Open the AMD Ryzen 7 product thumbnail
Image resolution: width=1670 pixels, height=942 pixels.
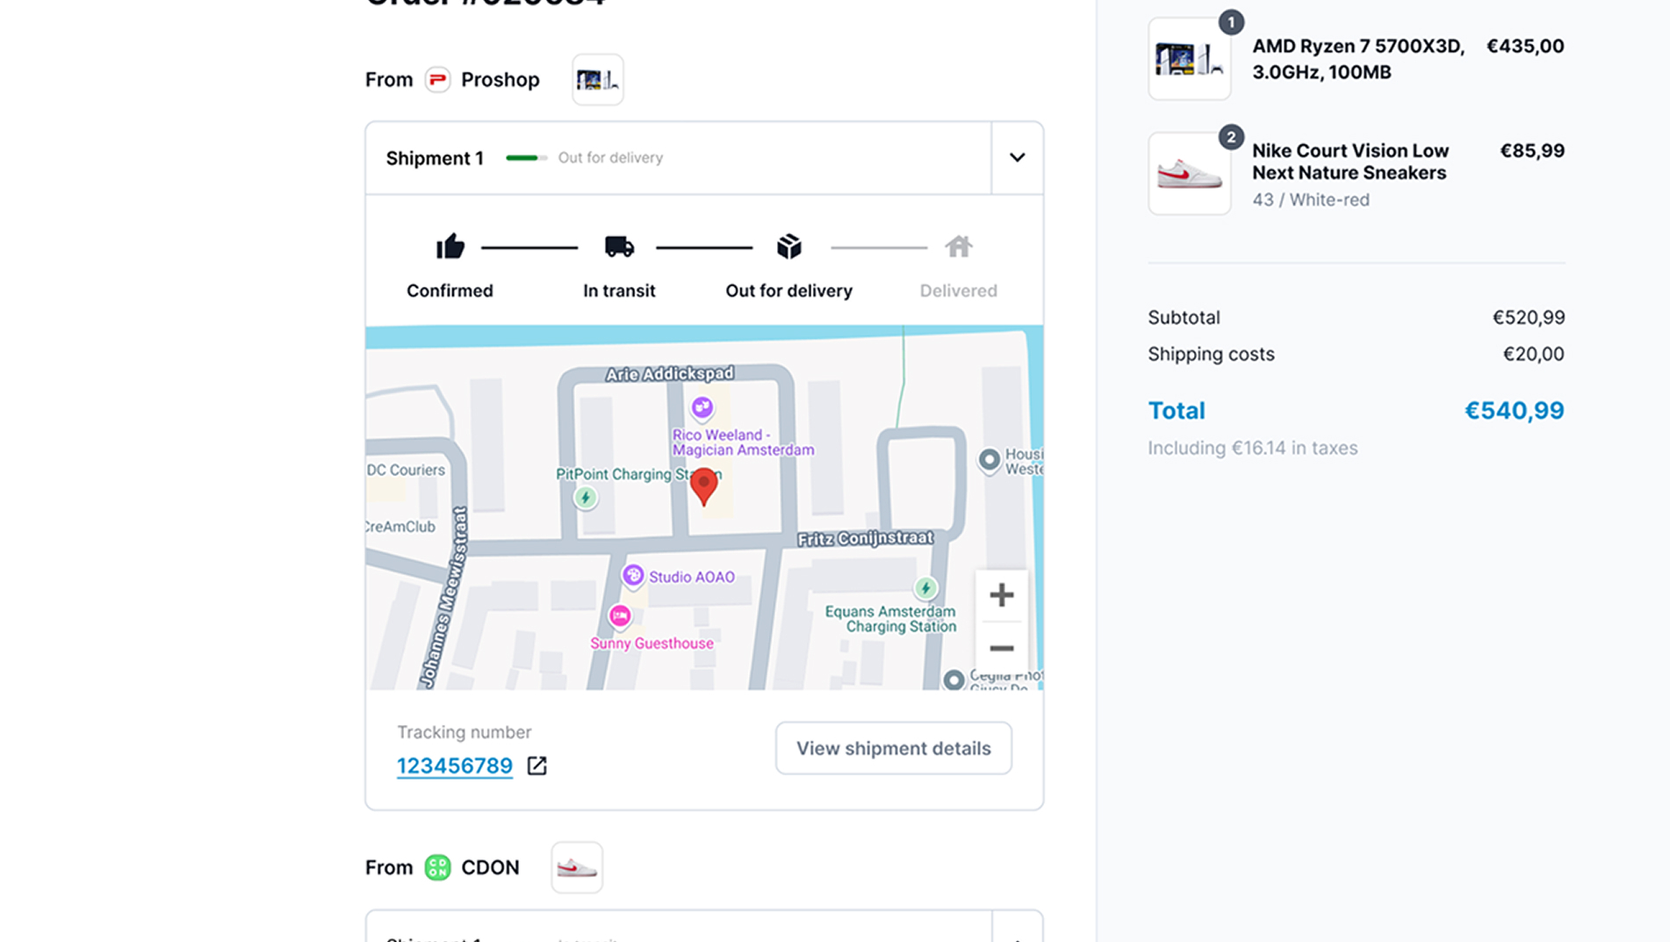click(1189, 59)
